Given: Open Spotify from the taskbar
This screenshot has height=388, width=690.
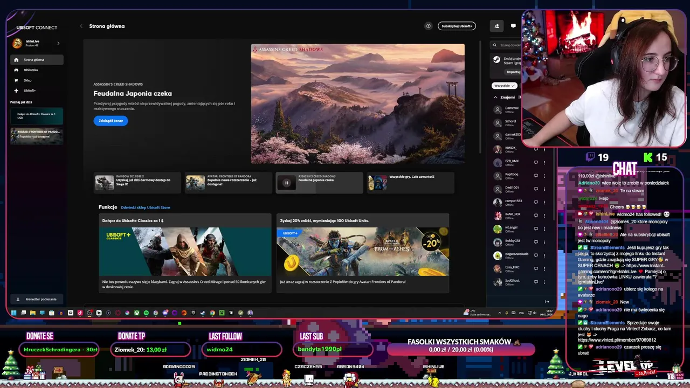Looking at the screenshot, I should pos(146,313).
